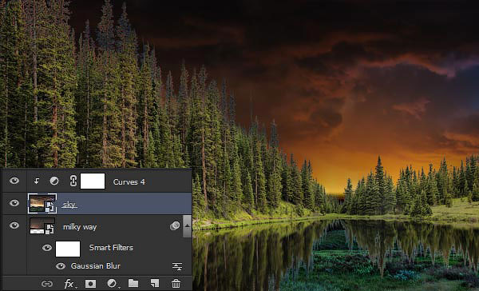Click the Link layers icon
479x291 pixels.
tap(47, 284)
